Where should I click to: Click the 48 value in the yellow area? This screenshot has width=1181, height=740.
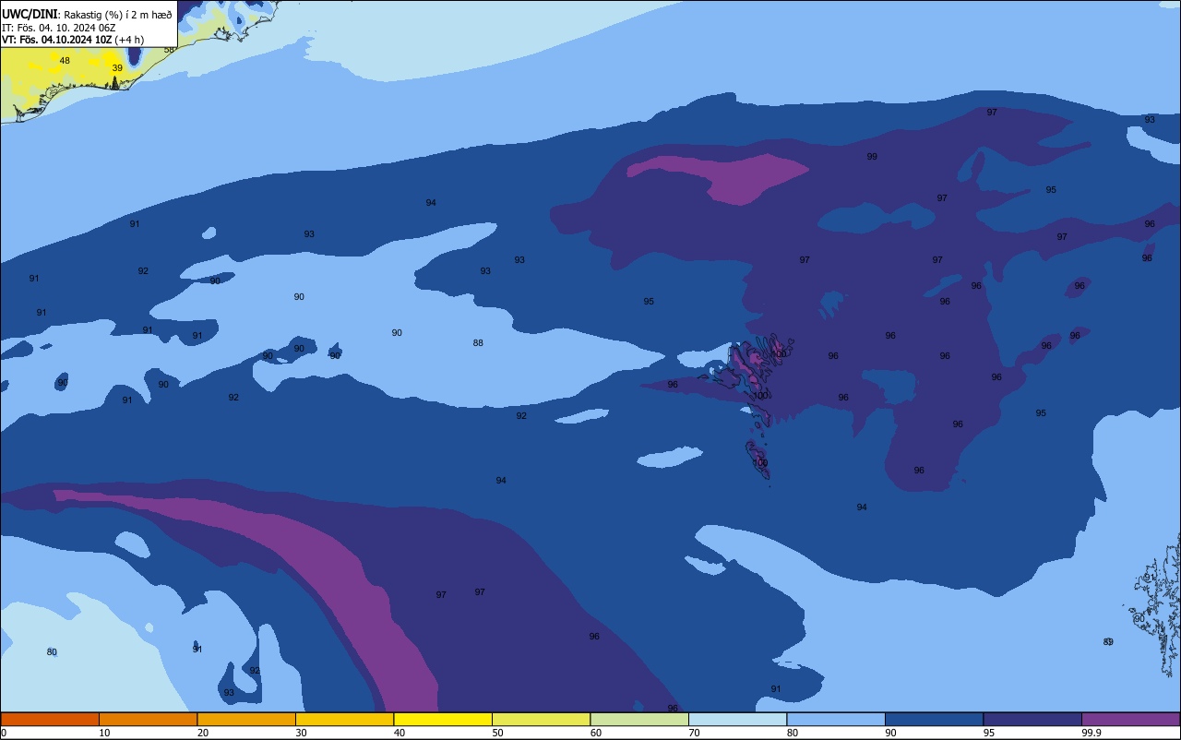[65, 61]
